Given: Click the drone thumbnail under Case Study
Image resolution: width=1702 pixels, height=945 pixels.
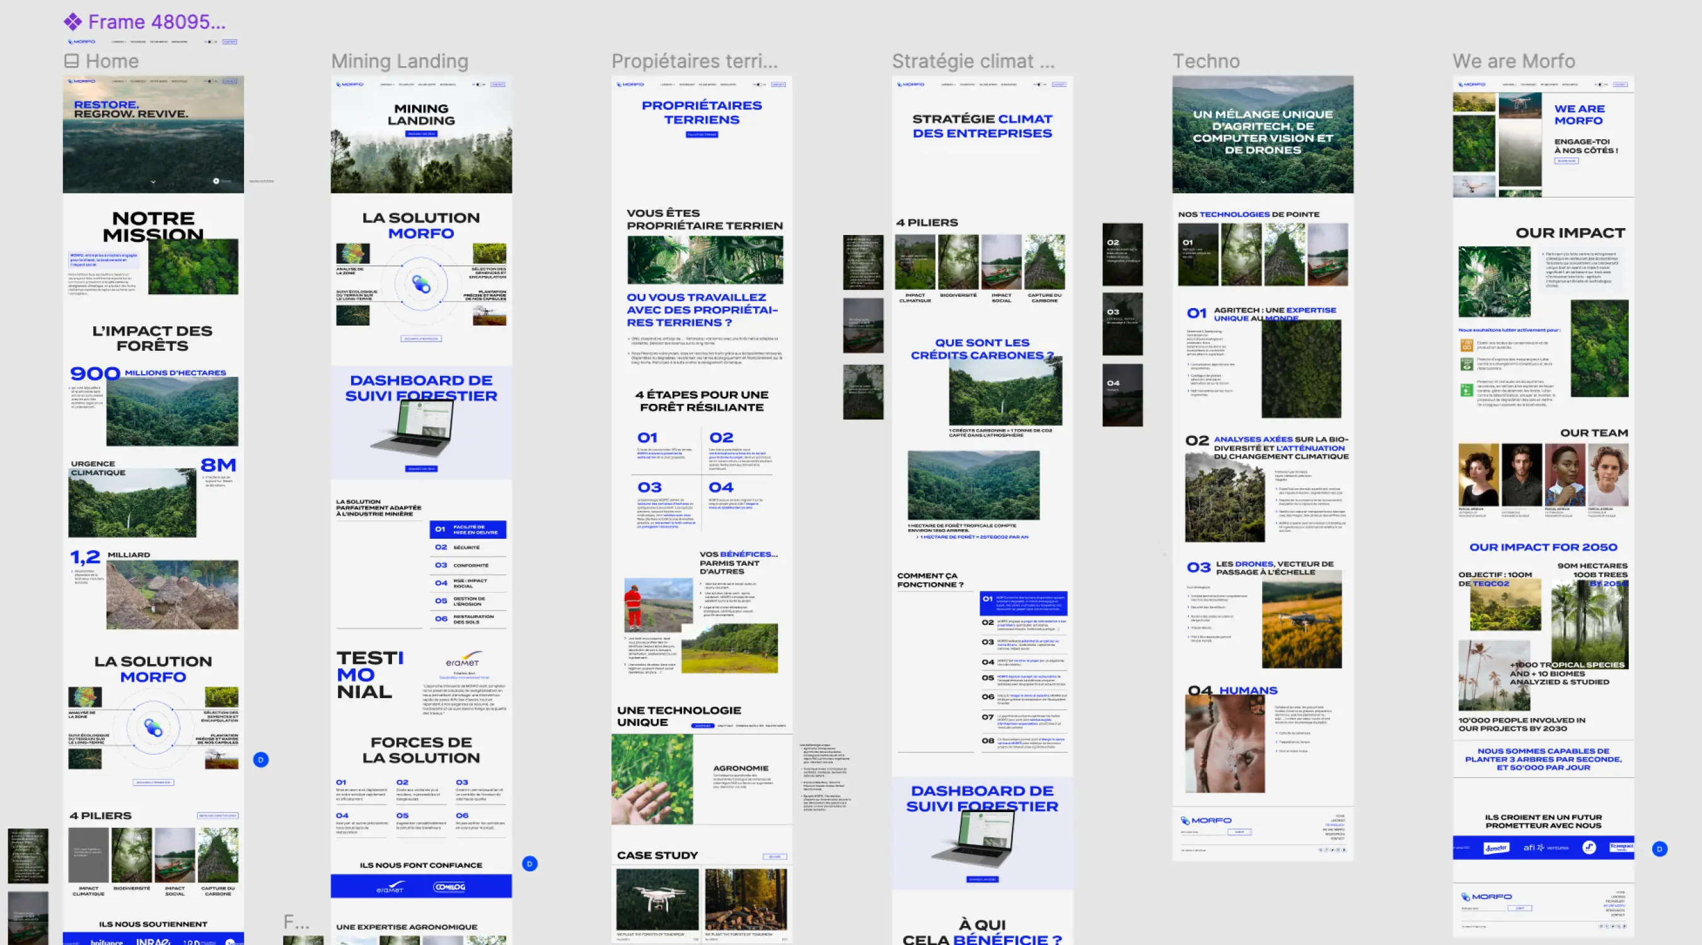Looking at the screenshot, I should pyautogui.click(x=657, y=899).
